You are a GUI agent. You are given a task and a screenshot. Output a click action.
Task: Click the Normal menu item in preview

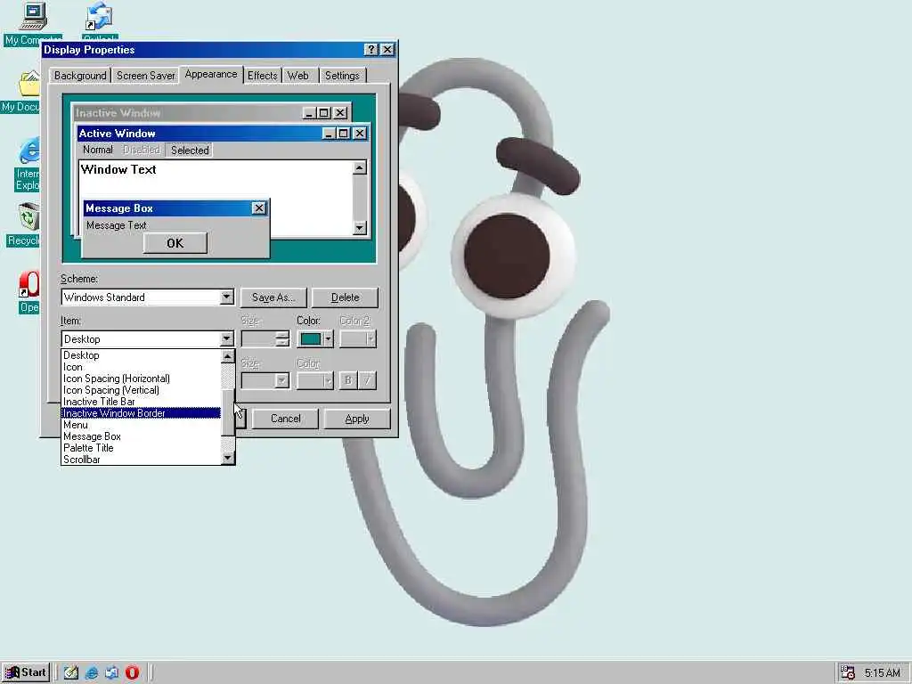98,150
